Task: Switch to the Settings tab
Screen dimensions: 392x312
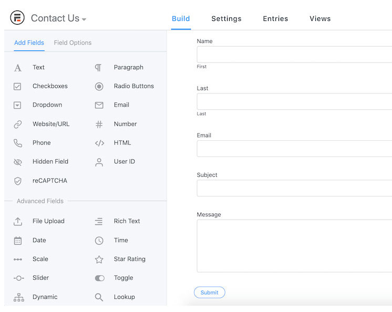Action: 226,18
